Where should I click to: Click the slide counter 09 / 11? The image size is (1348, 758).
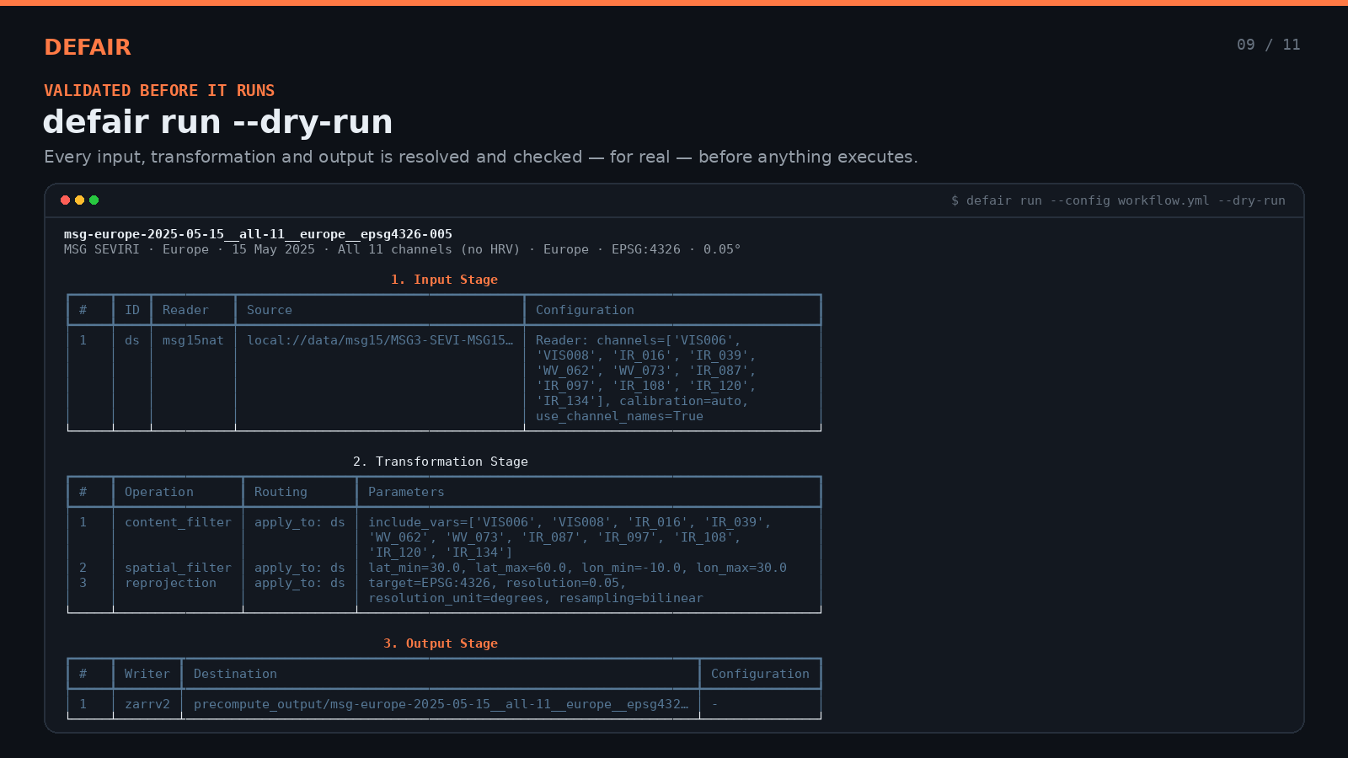tap(1268, 45)
